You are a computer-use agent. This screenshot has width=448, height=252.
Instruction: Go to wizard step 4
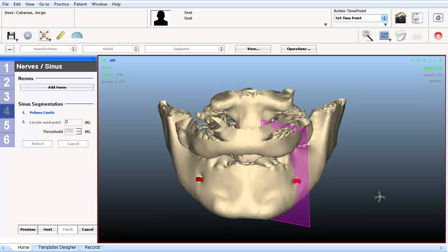[7, 111]
